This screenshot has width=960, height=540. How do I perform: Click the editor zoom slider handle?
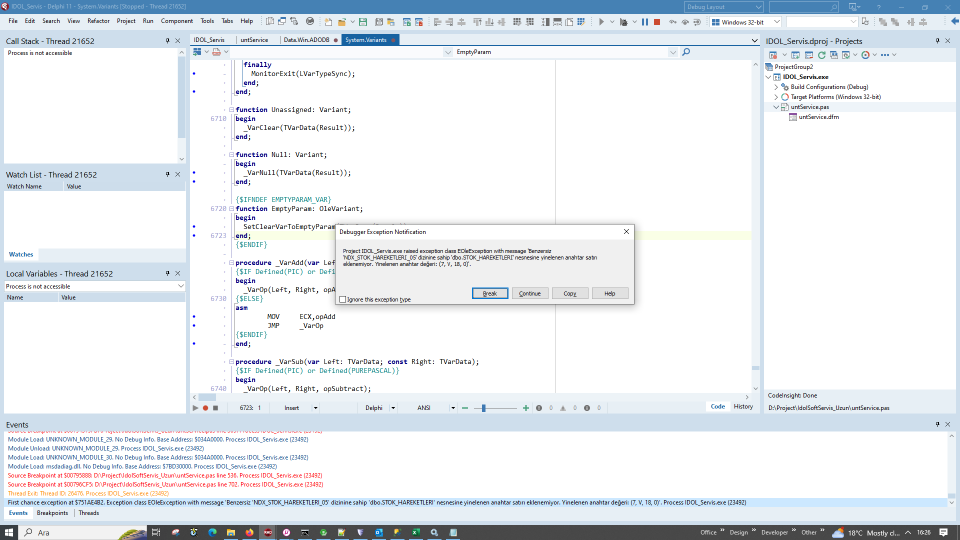(x=483, y=408)
